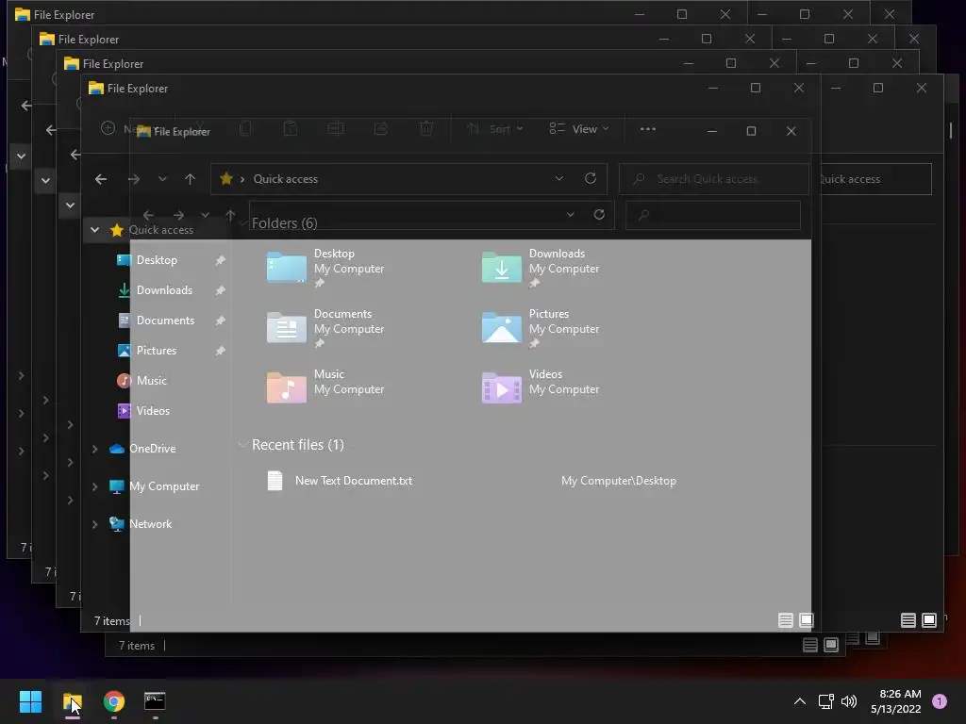This screenshot has height=724, width=966.
Task: Open address dropdown in the front fading window
Action: point(571,214)
